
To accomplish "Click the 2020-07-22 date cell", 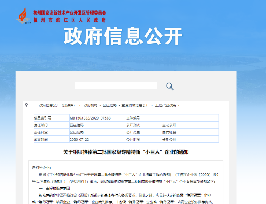I will 97,139.
